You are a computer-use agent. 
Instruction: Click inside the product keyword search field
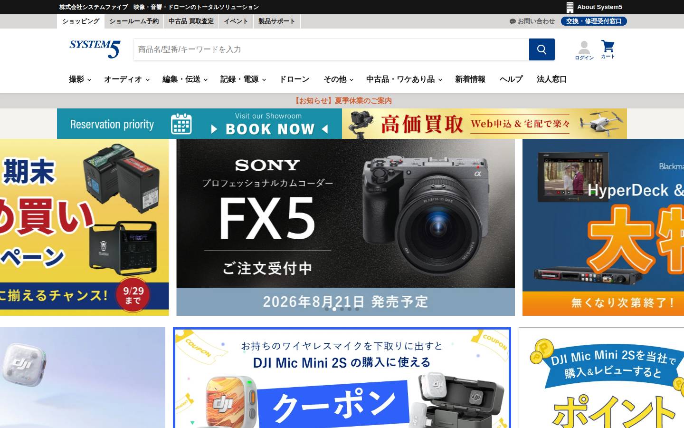pos(331,49)
